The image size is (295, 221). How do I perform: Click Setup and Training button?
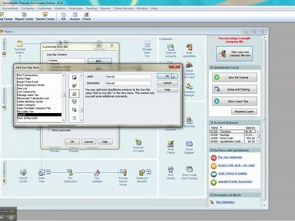pos(235,90)
